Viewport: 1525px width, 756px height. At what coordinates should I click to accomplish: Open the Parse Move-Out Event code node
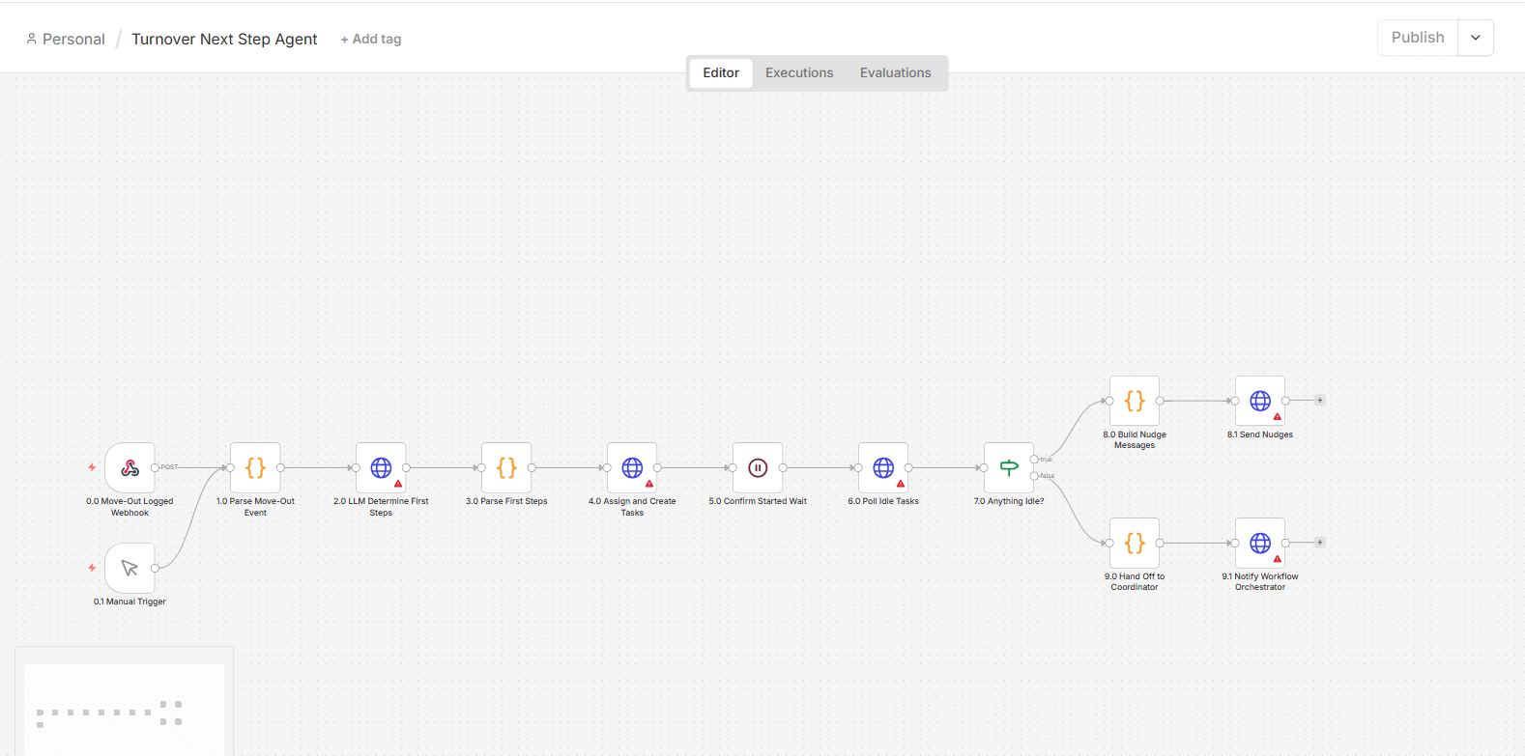tap(255, 467)
